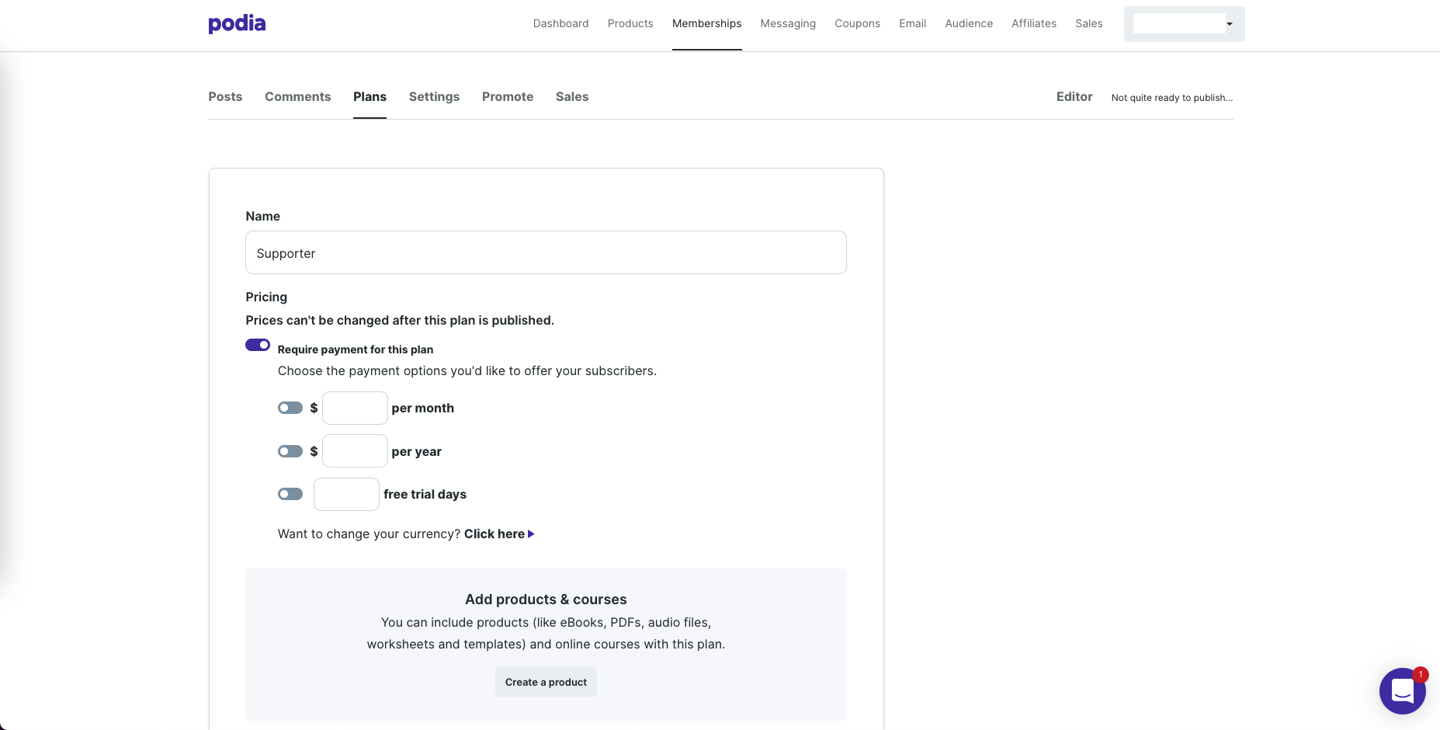Viewport: 1440px width, 730px height.
Task: Open Products in top navigation
Action: pos(630,23)
